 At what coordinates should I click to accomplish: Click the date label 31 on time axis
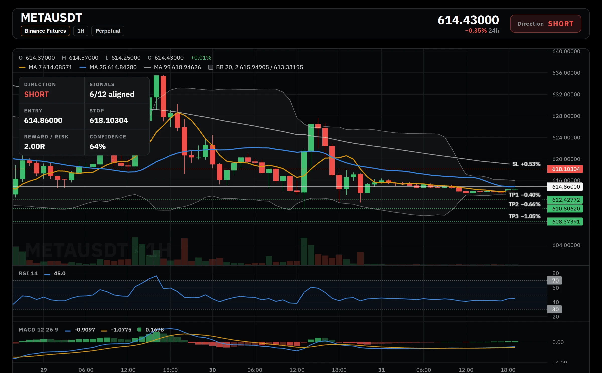381,370
